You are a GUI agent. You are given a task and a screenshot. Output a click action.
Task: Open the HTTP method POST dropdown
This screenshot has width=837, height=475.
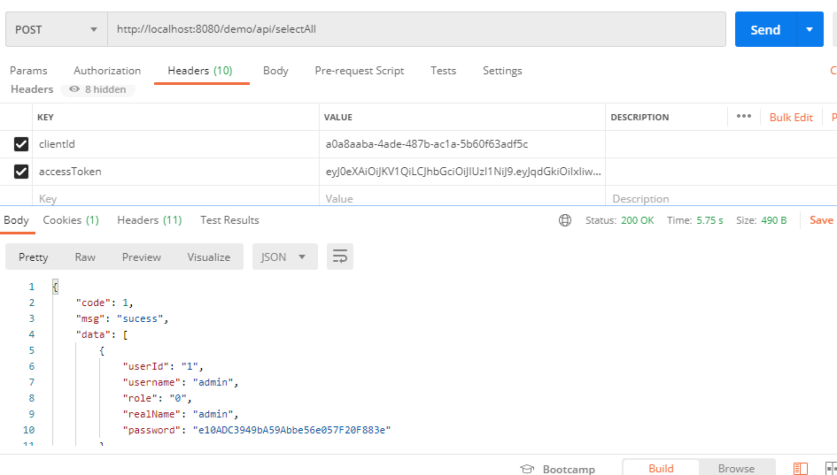click(57, 29)
